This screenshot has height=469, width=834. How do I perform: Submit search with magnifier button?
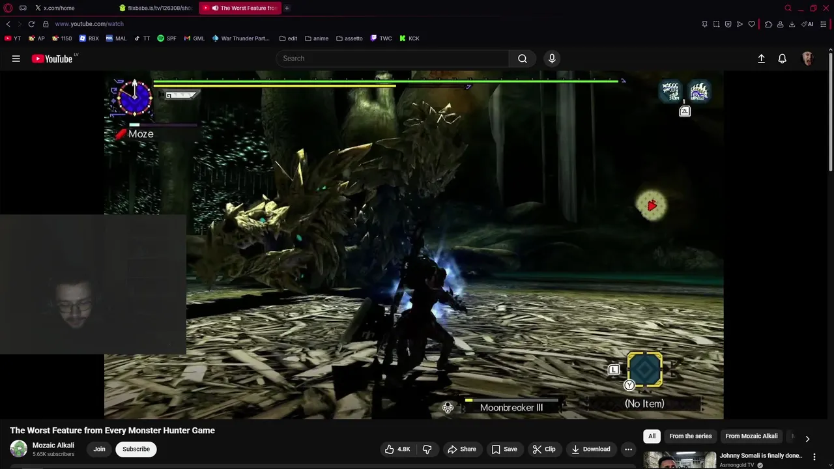tap(523, 59)
